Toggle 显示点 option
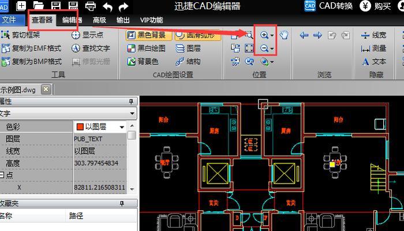This screenshot has height=231, width=404. [x=87, y=35]
